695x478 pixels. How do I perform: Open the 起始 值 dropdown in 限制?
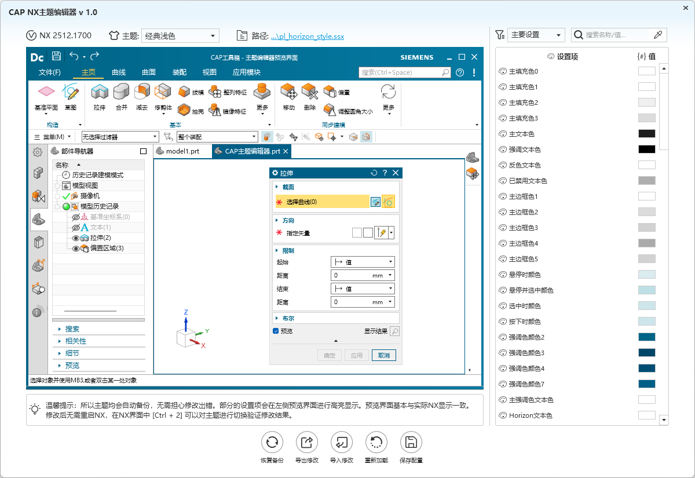tap(363, 262)
